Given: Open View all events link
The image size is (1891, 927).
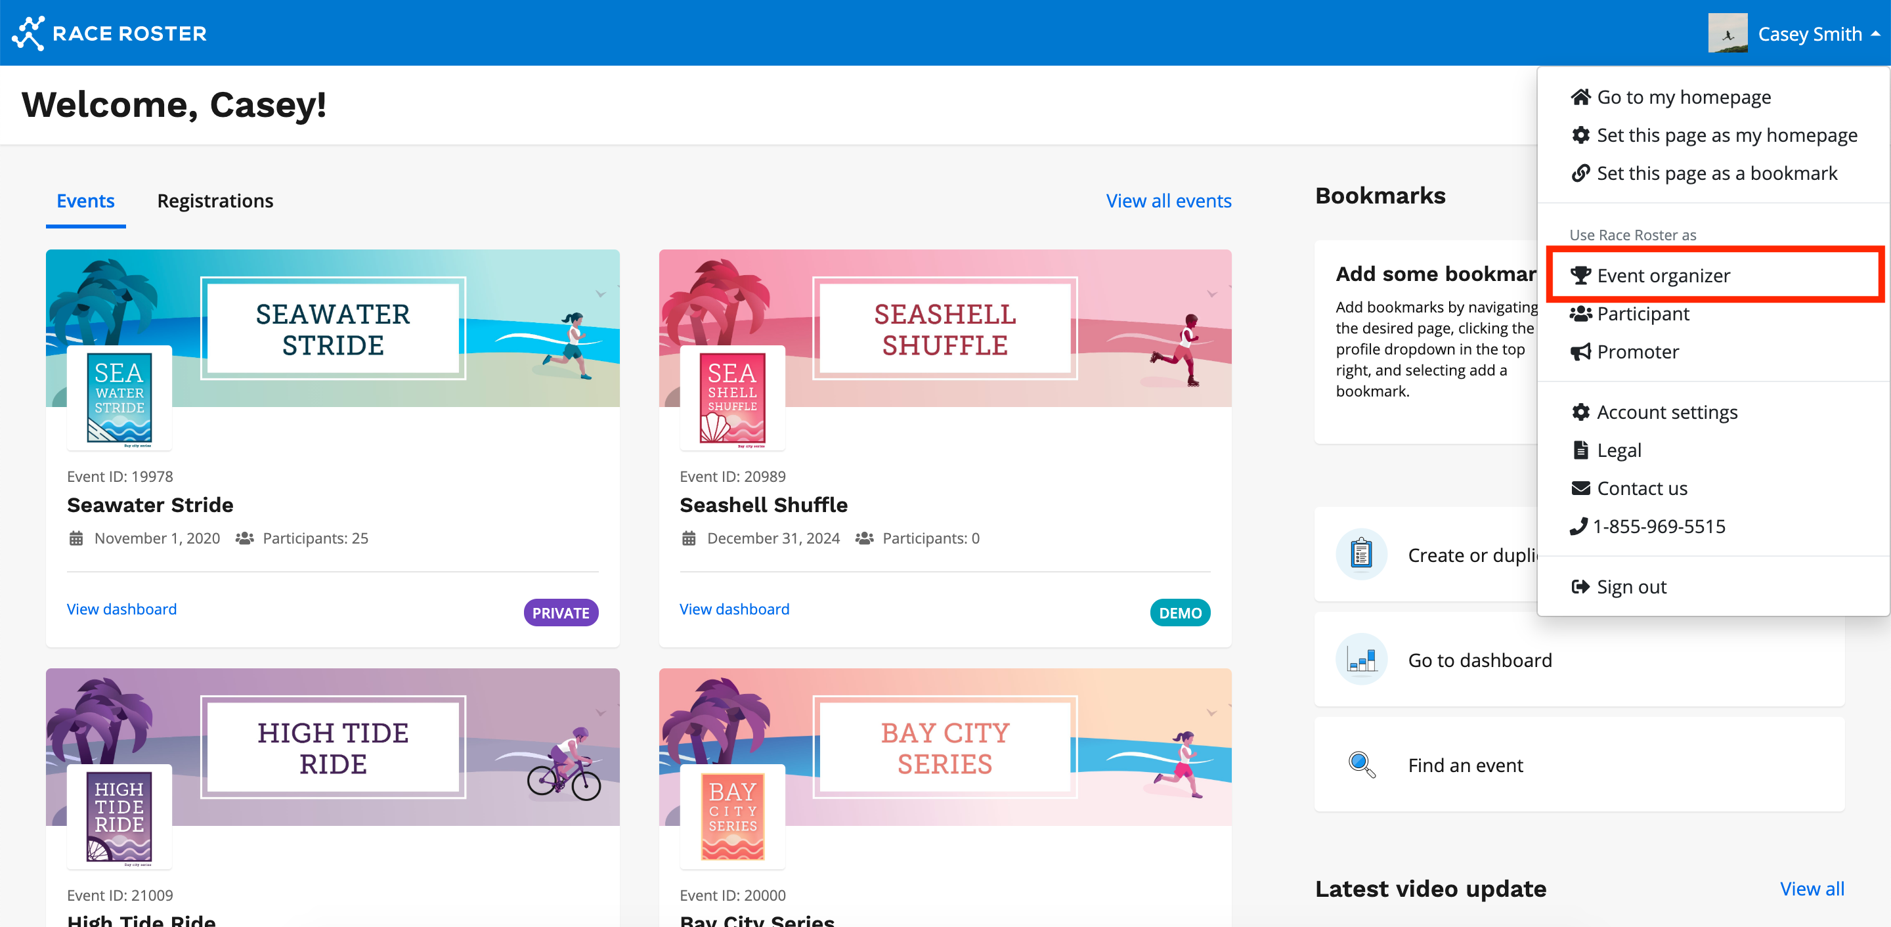Looking at the screenshot, I should coord(1168,201).
